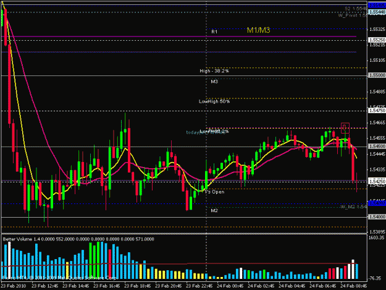Click price scale value 1.54665

point(377,122)
